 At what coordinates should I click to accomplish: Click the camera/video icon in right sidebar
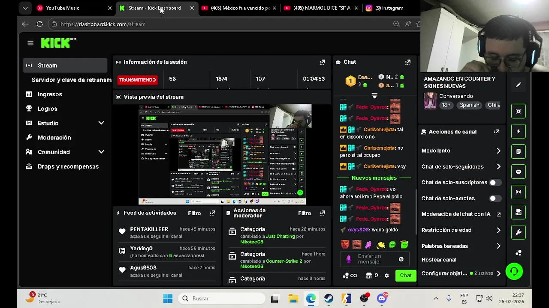tap(519, 212)
